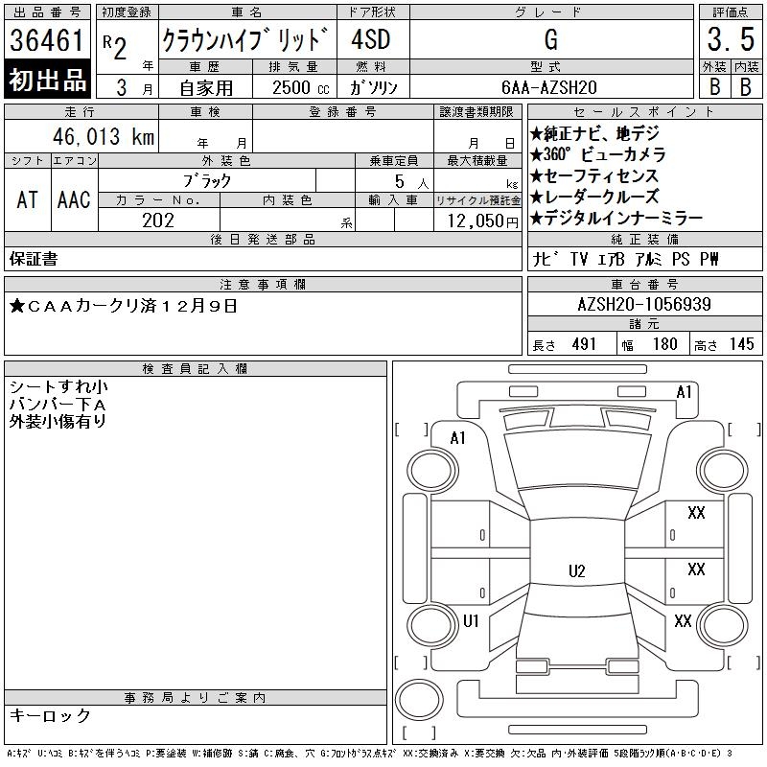Click the 注意事項欄 header
This screenshot has width=767, height=767.
pos(263,284)
